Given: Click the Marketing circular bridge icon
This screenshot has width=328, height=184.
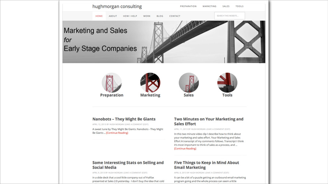Looking at the screenshot, I should (x=150, y=83).
